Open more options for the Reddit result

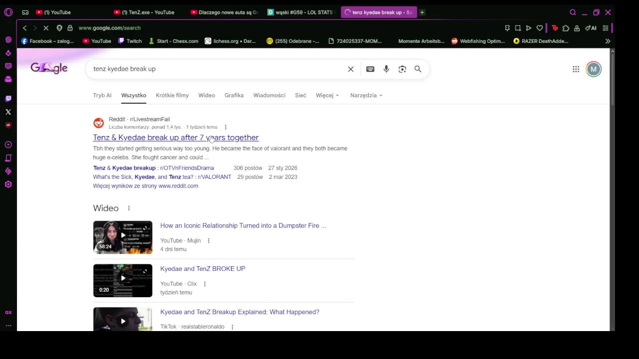[x=225, y=127]
